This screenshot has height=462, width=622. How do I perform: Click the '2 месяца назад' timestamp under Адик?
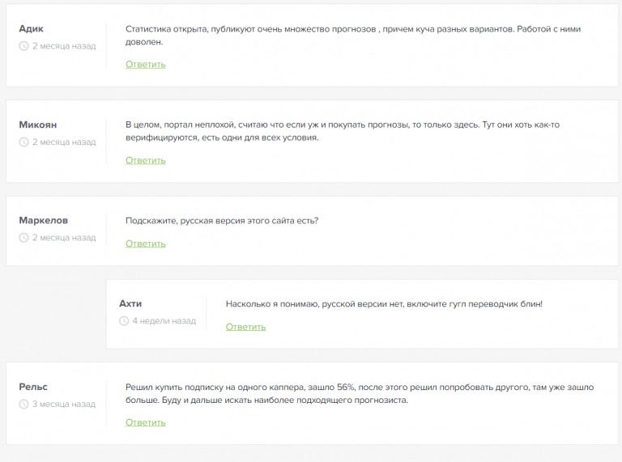[64, 46]
